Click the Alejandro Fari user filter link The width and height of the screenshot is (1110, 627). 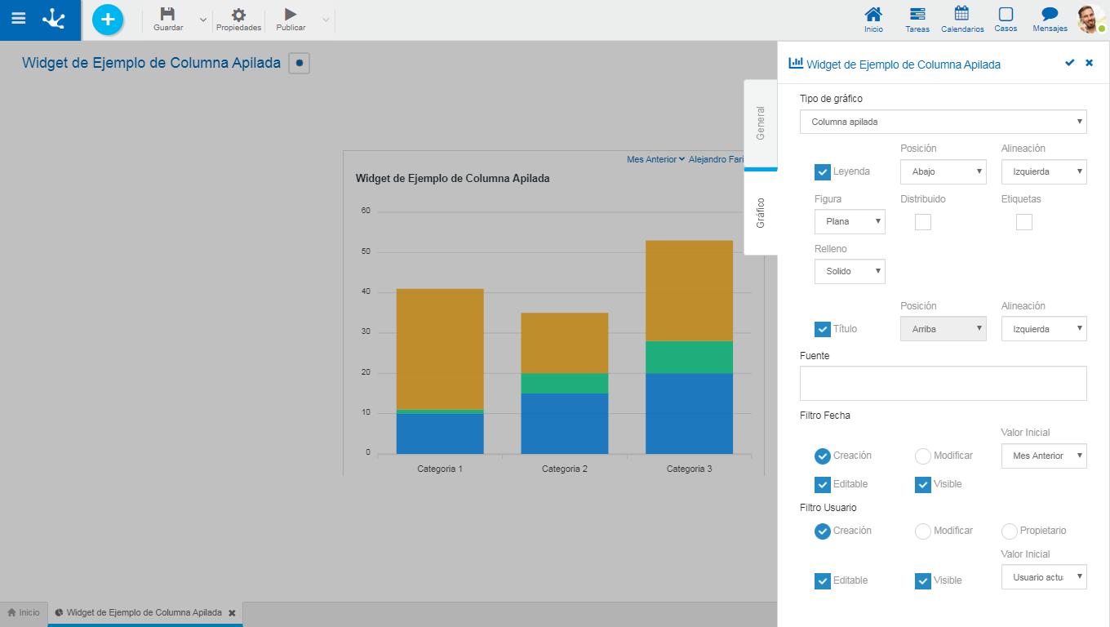[x=717, y=159]
